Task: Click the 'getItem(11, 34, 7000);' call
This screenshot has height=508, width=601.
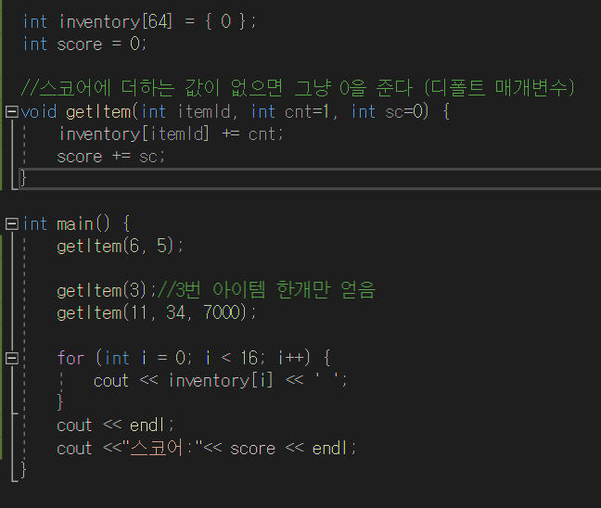Action: (157, 313)
